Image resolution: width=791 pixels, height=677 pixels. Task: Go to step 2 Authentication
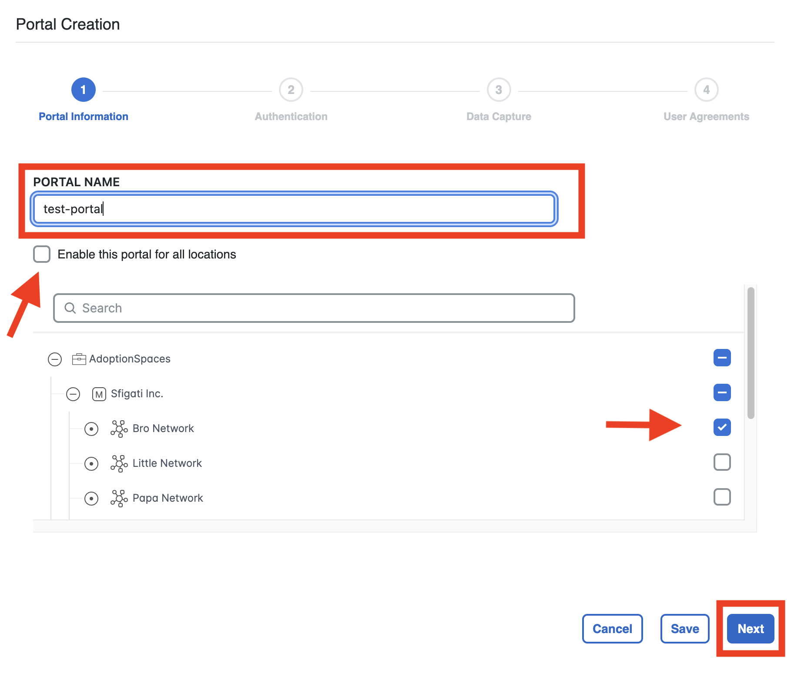(x=291, y=90)
